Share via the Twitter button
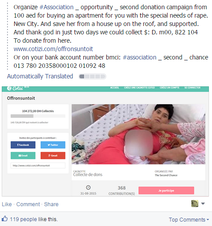The image size is (212, 226). (53, 145)
